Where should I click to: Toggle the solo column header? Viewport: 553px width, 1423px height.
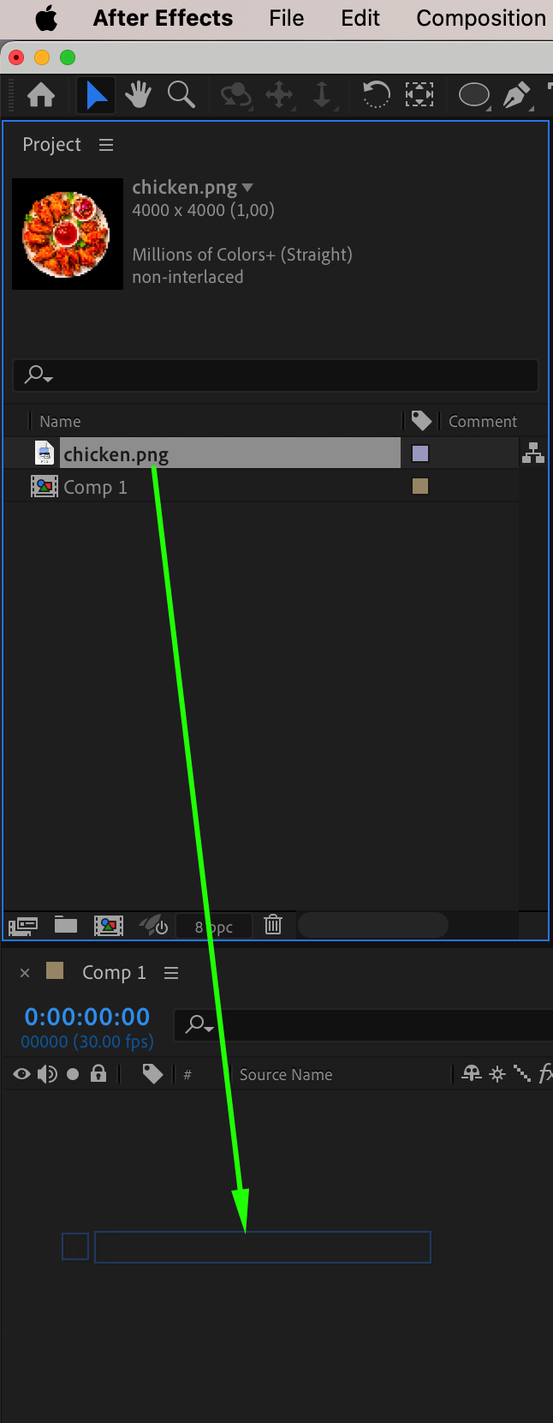coord(73,1074)
